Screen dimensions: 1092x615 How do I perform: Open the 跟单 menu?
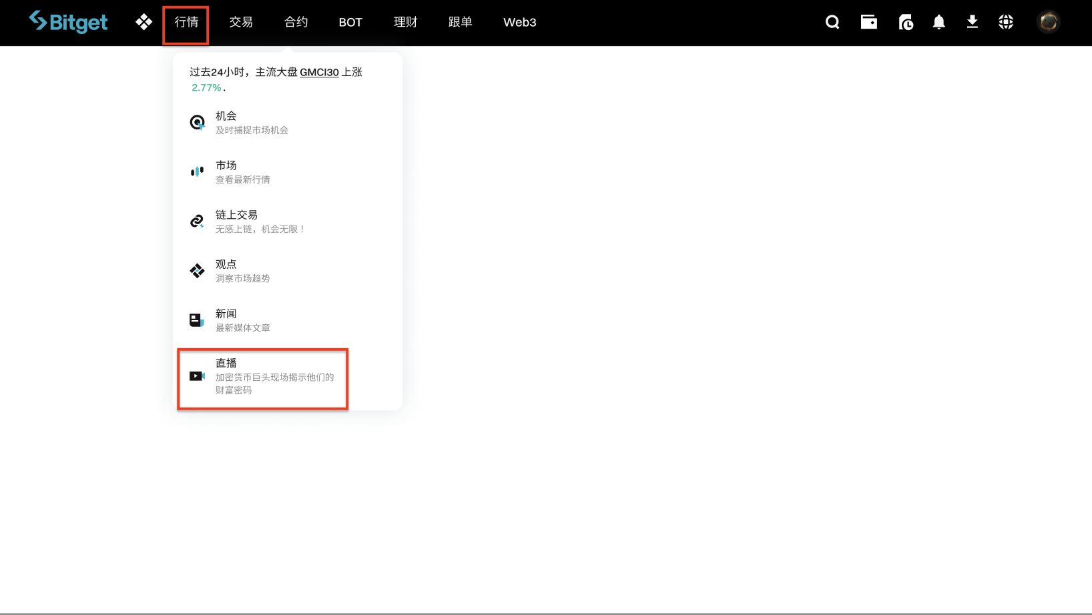click(x=461, y=22)
